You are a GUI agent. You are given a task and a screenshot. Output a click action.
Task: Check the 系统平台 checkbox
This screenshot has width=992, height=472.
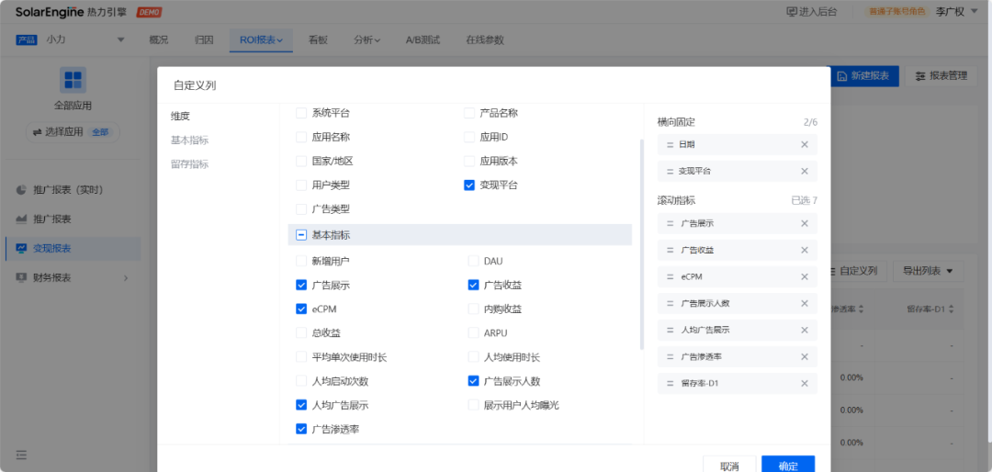click(301, 113)
